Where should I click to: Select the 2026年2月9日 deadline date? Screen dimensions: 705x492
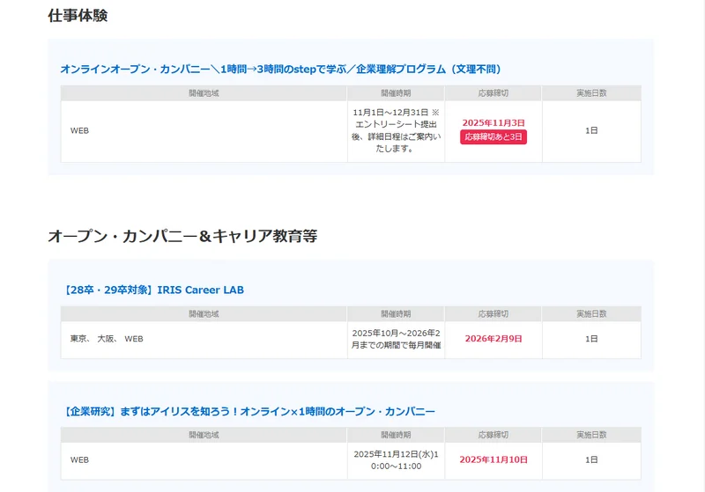(x=493, y=339)
